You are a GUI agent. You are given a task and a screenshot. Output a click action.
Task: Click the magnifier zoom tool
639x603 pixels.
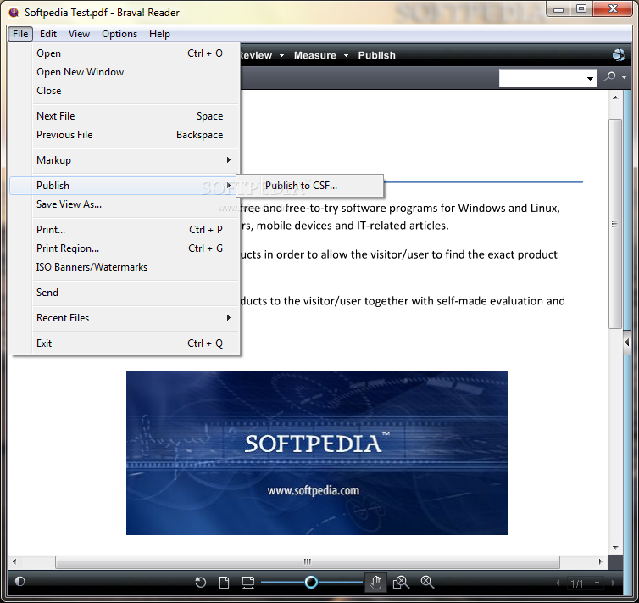(427, 582)
